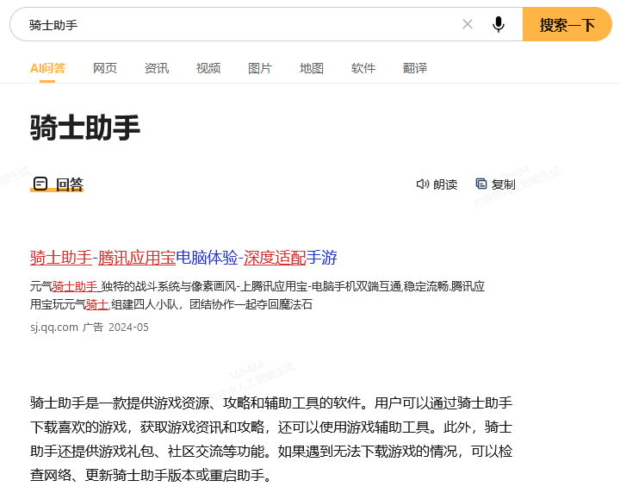Switch to the 软件 software tab
620x493 pixels.
363,68
